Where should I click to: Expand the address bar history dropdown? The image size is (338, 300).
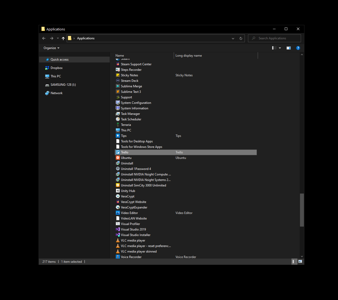click(233, 38)
